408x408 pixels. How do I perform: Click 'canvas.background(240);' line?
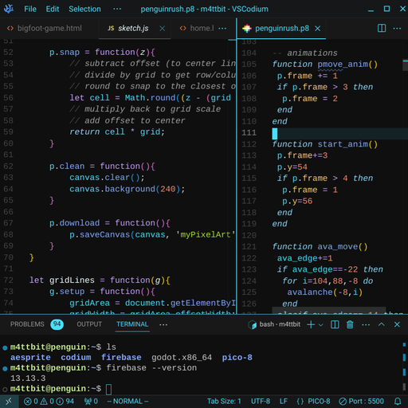coord(127,189)
